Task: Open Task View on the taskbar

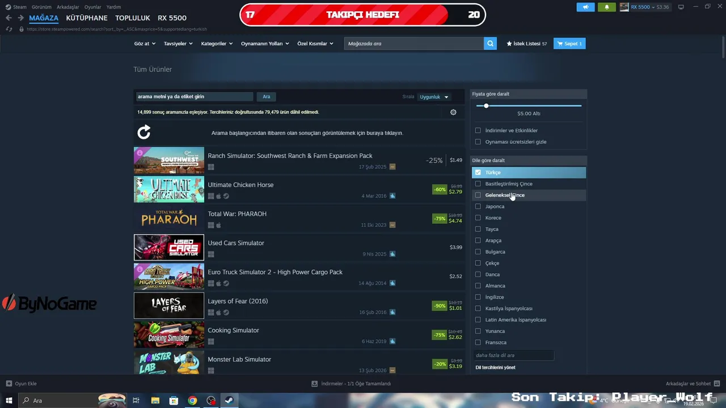Action: pos(136,401)
